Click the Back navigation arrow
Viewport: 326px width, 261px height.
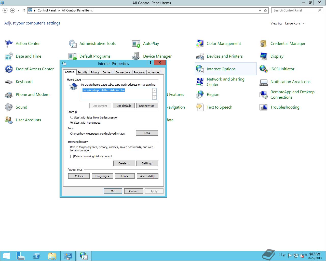tap(5, 10)
